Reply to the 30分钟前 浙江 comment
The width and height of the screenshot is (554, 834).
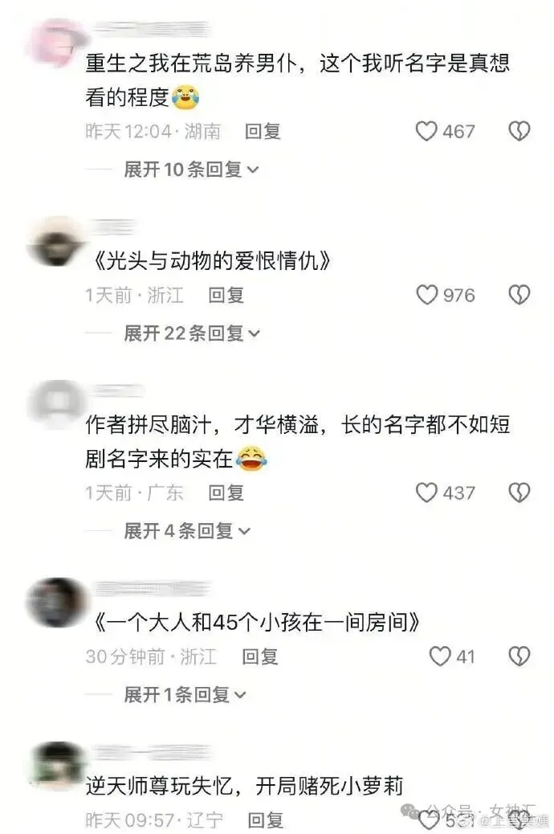pyautogui.click(x=260, y=657)
